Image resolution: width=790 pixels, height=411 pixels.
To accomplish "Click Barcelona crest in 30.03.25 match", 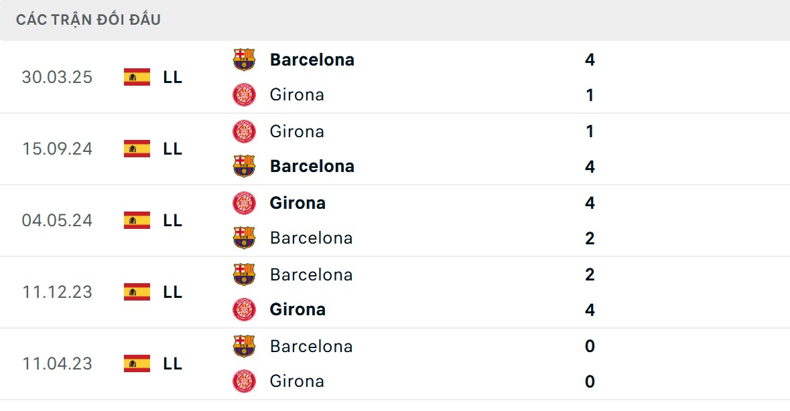I will click(x=244, y=60).
